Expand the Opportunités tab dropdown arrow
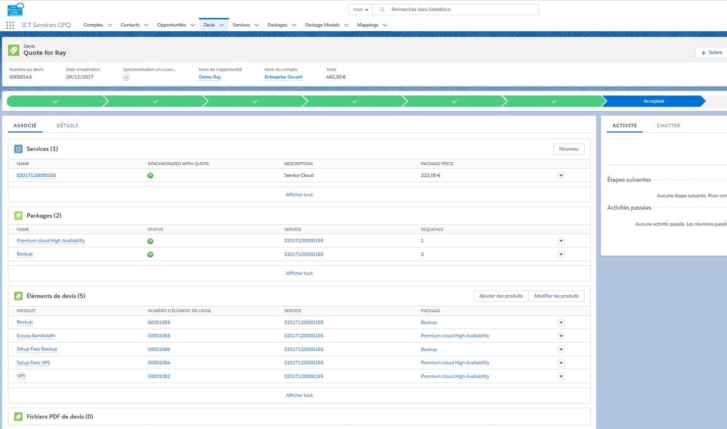 coord(192,25)
